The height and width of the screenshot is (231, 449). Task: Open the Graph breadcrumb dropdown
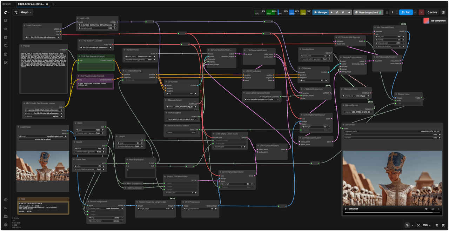27,12
